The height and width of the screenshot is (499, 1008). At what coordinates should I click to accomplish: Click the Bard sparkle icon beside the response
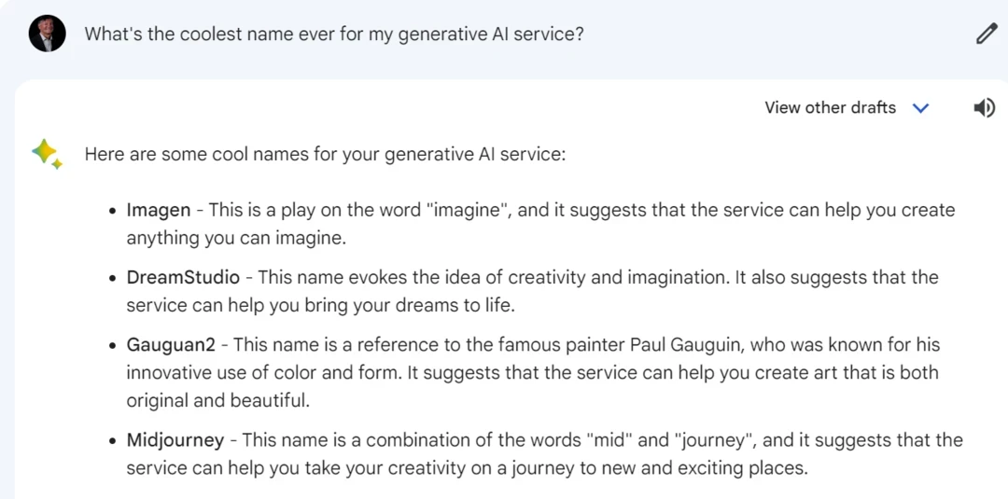[46, 154]
